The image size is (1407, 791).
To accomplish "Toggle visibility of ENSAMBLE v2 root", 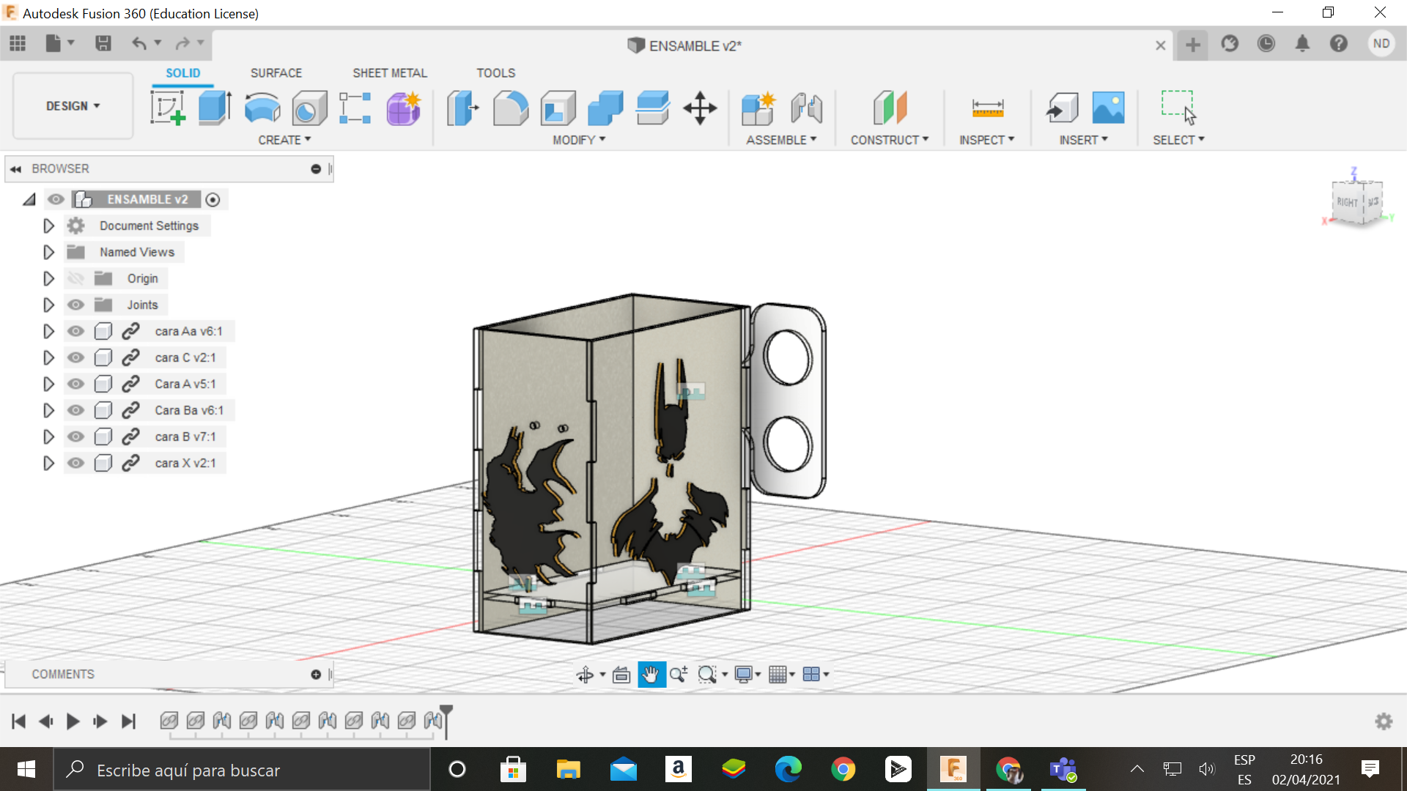I will (x=56, y=199).
